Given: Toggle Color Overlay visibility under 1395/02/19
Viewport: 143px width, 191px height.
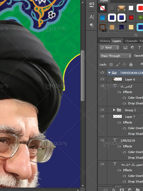Looking at the screenshot, I should pos(124,152).
